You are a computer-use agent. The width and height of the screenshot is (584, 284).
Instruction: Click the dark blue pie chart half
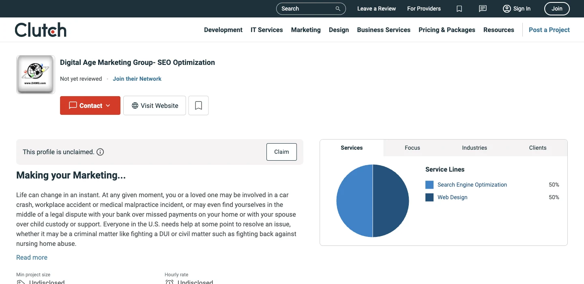point(391,201)
